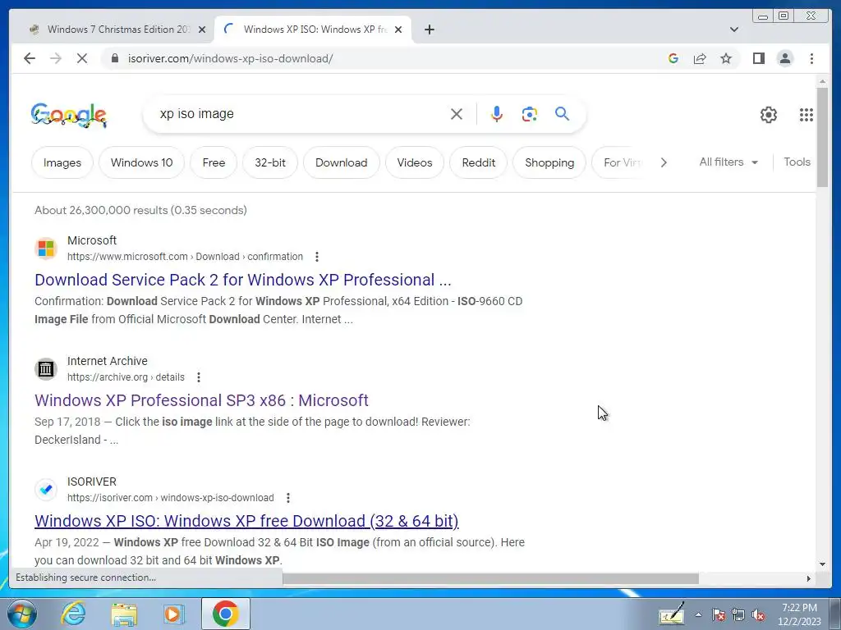The width and height of the screenshot is (841, 630).
Task: Bookmark this page with the star
Action: (726, 58)
